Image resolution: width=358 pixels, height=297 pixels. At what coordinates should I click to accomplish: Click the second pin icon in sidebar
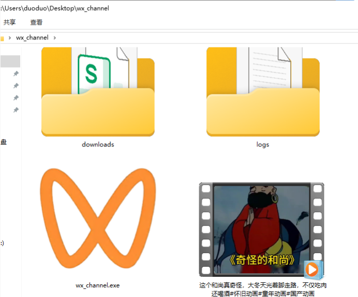16,85
